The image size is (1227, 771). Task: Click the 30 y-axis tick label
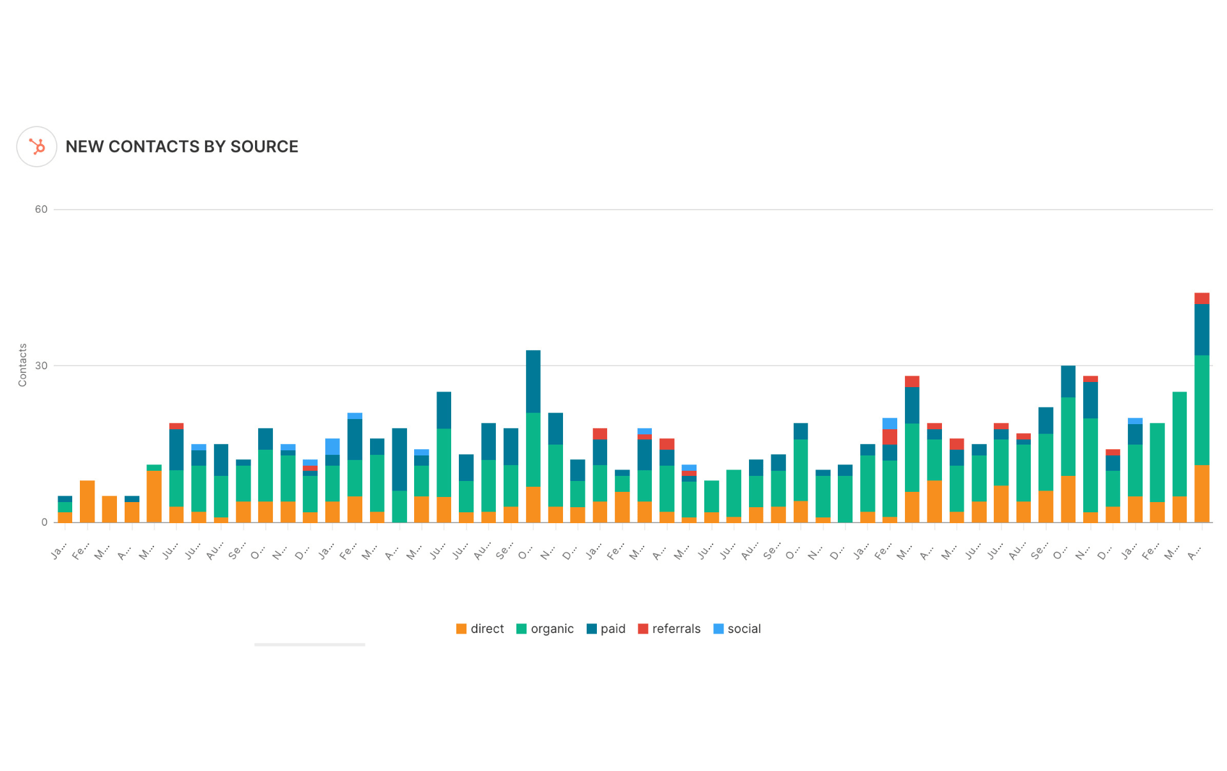tap(41, 365)
